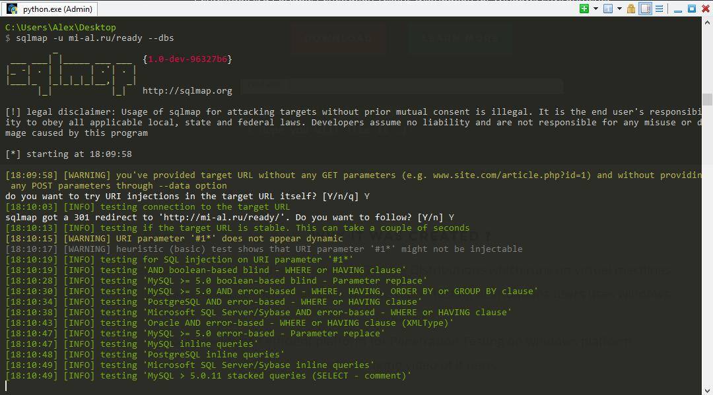Click the scrollbar down arrow

[x=707, y=390]
